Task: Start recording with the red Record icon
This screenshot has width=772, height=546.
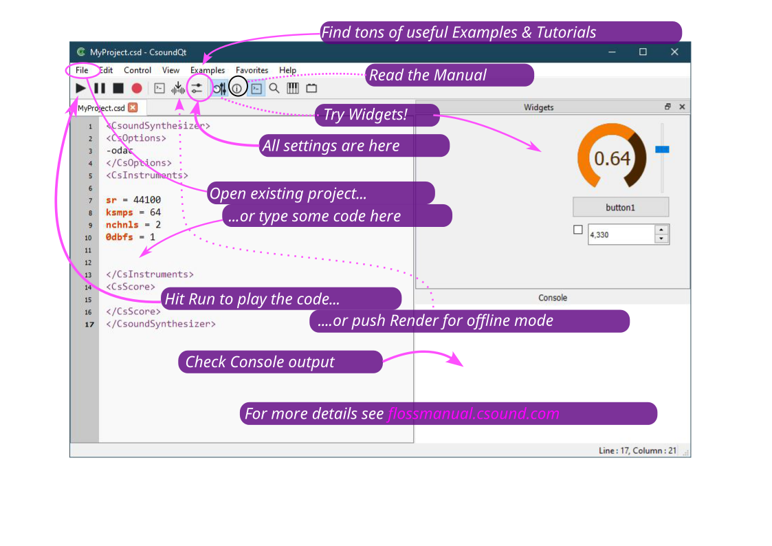Action: click(x=137, y=88)
